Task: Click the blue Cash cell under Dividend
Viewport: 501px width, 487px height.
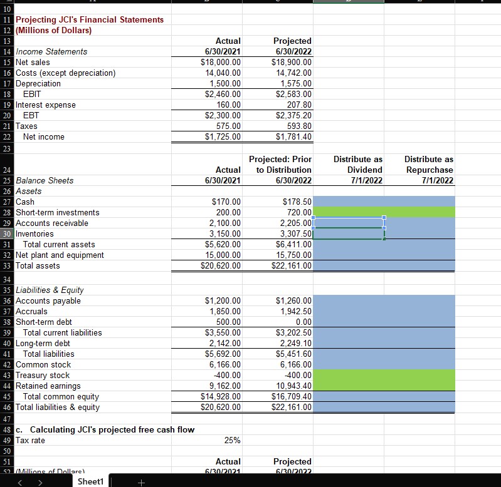Action: pos(349,202)
